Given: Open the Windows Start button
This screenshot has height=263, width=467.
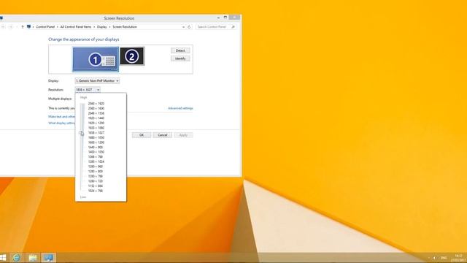Looking at the screenshot, I should pos(3,258).
